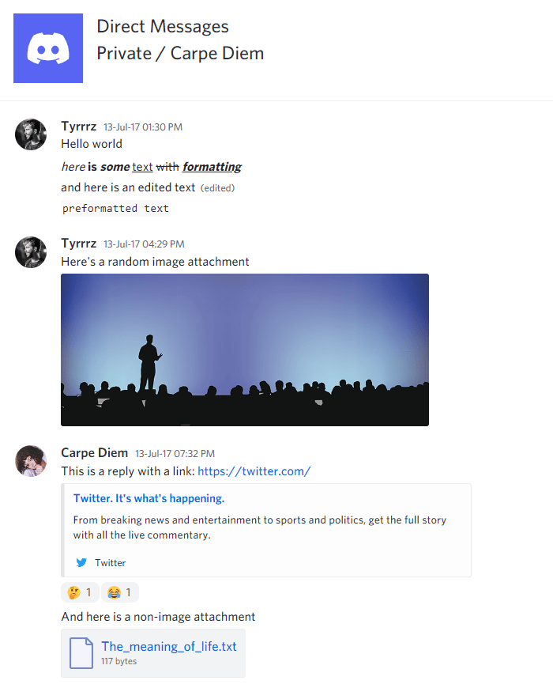The width and height of the screenshot is (553, 688).
Task: Click the username Tyrrrz
Action: tap(78, 126)
